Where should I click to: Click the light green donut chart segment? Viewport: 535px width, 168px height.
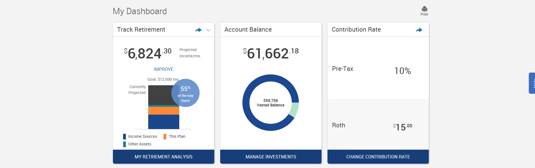tap(294, 110)
